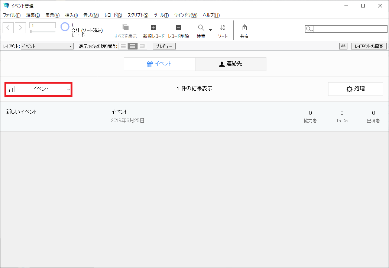This screenshot has height=268, width=389.
Task: Open the レコード menu
Action: (x=113, y=15)
